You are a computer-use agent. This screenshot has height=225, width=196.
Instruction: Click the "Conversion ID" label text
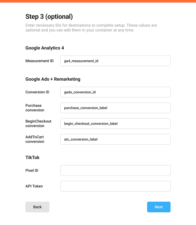click(37, 92)
